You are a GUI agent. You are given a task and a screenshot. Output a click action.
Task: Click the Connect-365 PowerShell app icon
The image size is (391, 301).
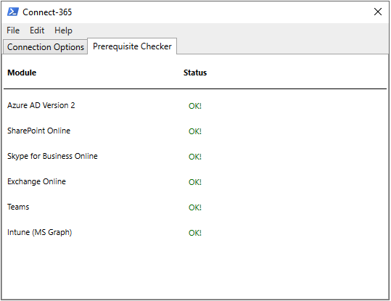[x=13, y=12]
